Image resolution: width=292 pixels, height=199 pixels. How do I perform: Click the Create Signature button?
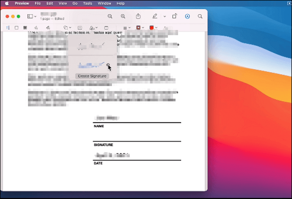(x=92, y=76)
